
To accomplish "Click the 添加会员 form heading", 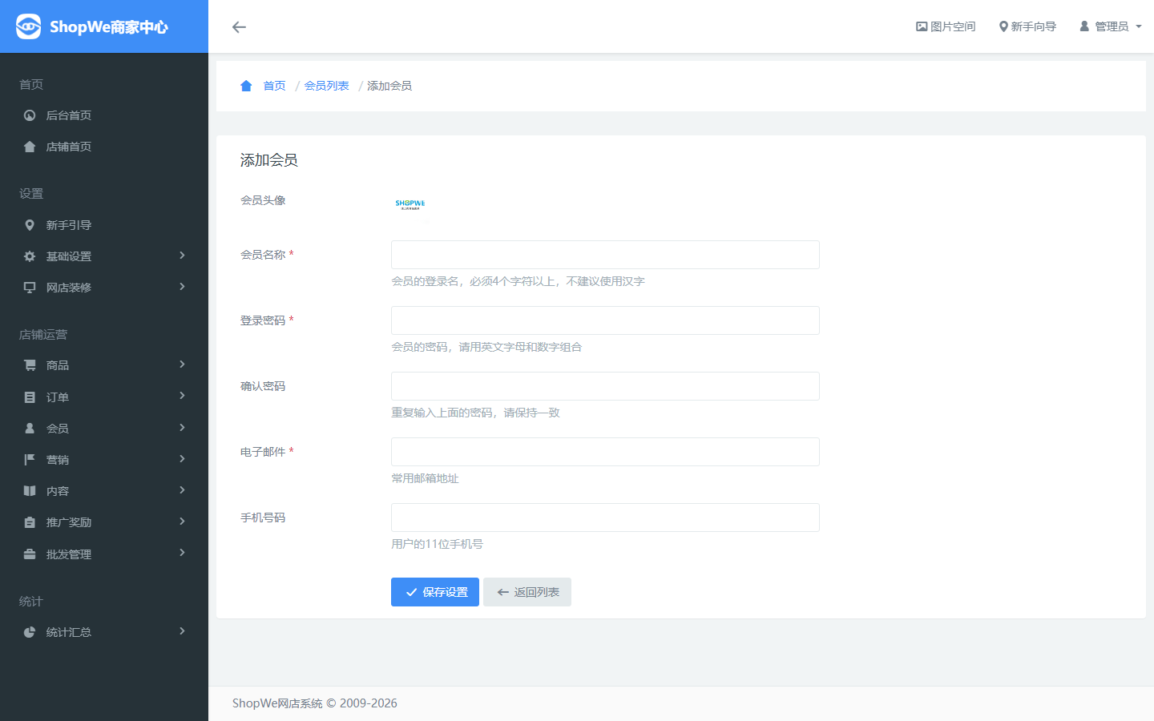I will coord(269,160).
